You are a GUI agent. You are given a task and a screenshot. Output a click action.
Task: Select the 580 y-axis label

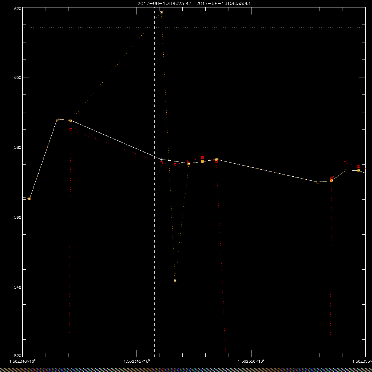18,147
